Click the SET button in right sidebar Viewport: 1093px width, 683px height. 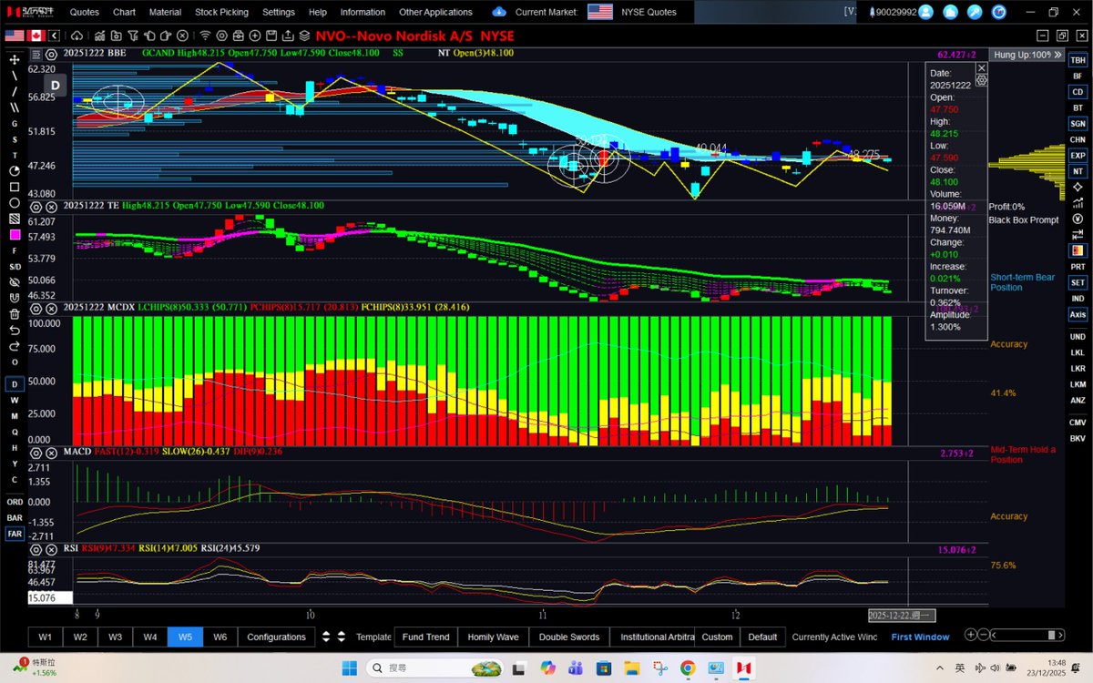coord(1078,282)
